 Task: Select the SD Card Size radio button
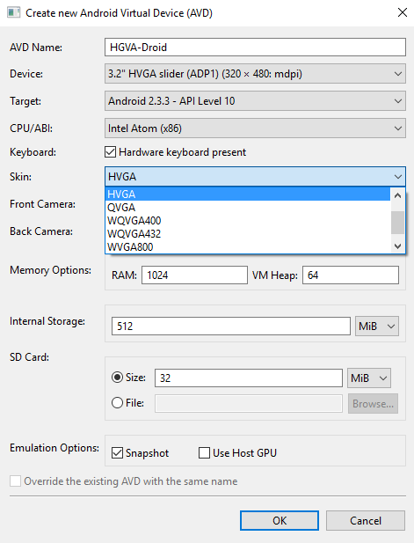(117, 378)
